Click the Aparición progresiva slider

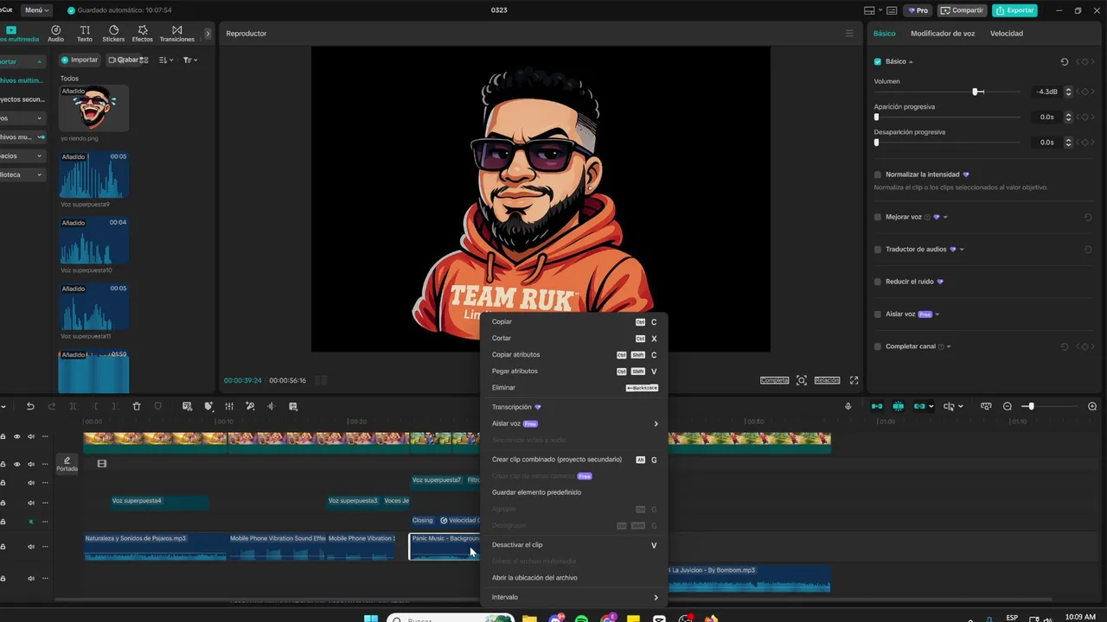947,117
